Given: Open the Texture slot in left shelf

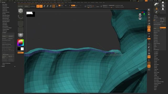Looking at the screenshot, I should (20, 30).
